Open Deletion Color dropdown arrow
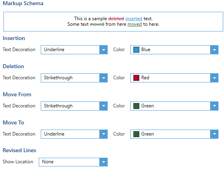Screen dimensions: 224x172 [x=214, y=78]
